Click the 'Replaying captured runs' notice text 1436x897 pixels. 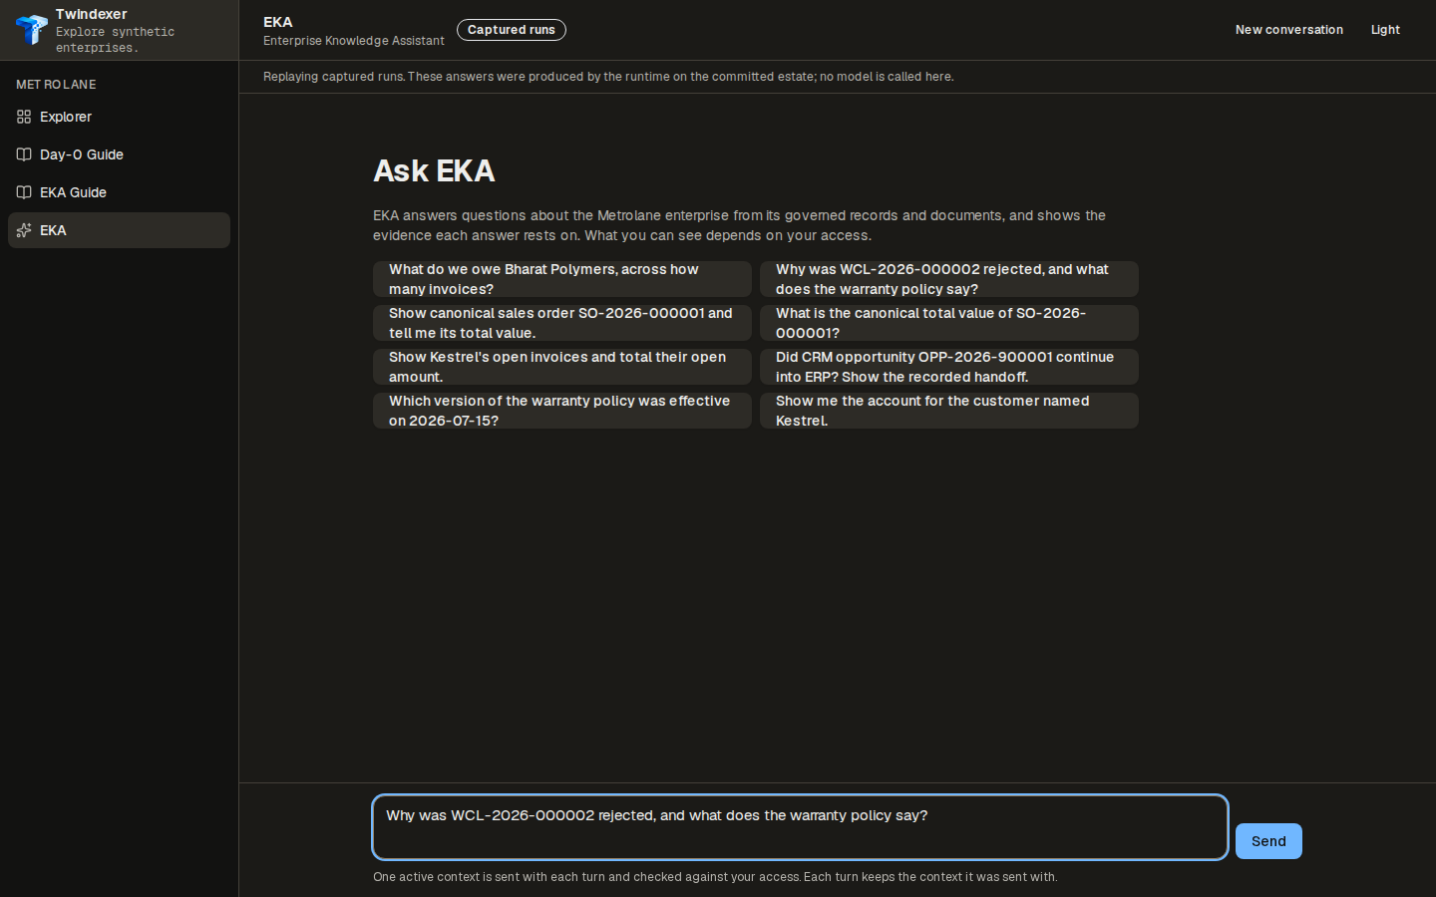tap(608, 77)
